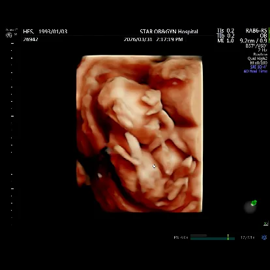270x270 pixels.
Task: Click the depth scale ruler on left
Action: point(12,134)
